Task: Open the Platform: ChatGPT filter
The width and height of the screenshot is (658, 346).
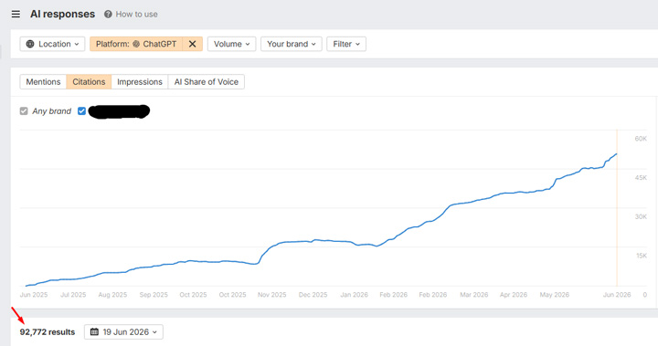Action: (136, 44)
